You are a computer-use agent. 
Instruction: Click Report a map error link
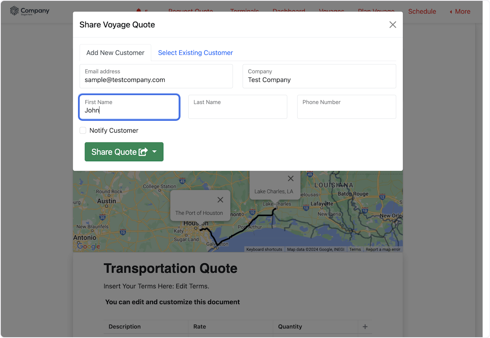coord(383,249)
